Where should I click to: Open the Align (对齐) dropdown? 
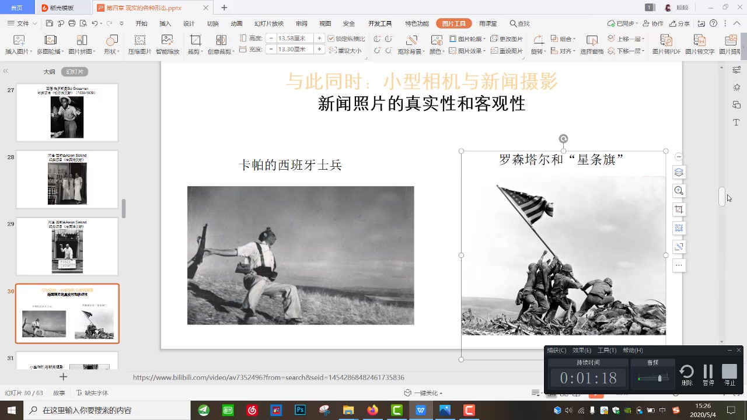point(563,51)
